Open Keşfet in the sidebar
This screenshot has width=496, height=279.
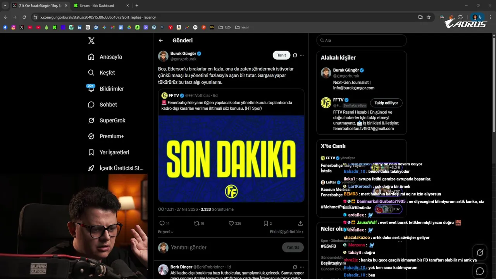coord(102,72)
